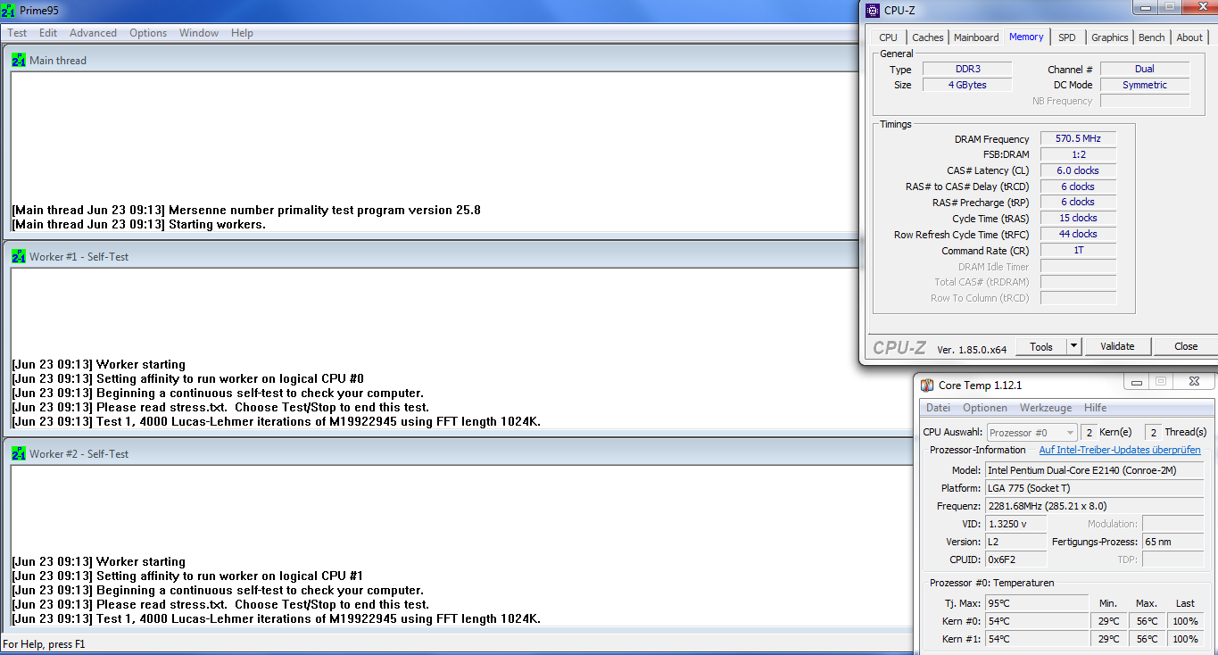Click the Prime95 title bar icon

click(8, 11)
